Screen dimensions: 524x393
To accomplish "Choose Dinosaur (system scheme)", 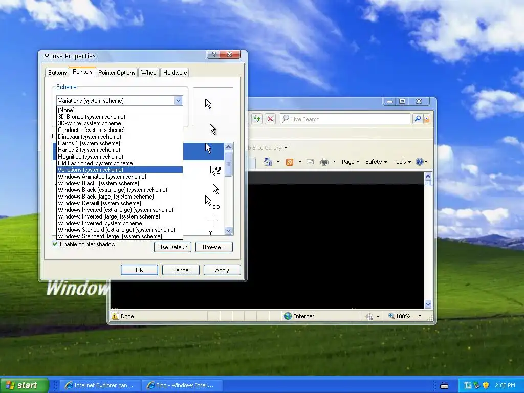I will coord(120,137).
